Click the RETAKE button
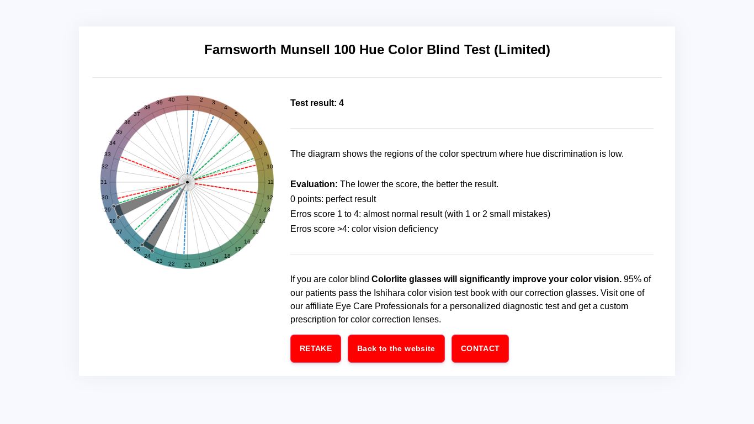This screenshot has height=424, width=754. (x=315, y=348)
